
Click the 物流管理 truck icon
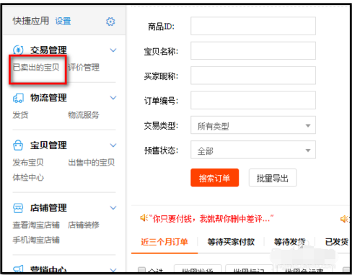coord(18,98)
